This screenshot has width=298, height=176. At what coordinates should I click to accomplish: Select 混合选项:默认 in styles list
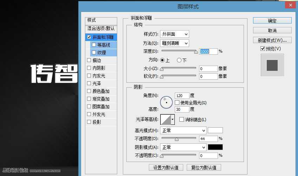(101, 28)
